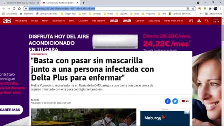This screenshot has height=126, width=224.
Task: Open the MMS bookmark folder
Action: point(162,14)
